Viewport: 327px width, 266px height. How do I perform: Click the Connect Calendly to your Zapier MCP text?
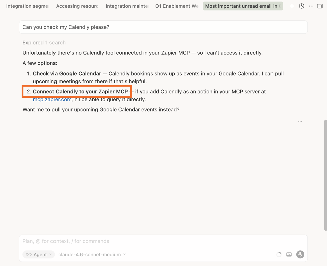[80, 91]
